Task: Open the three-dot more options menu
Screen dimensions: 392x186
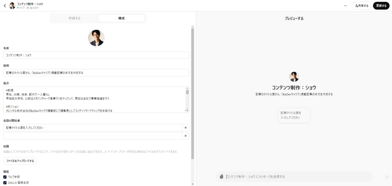Action: pos(345,6)
